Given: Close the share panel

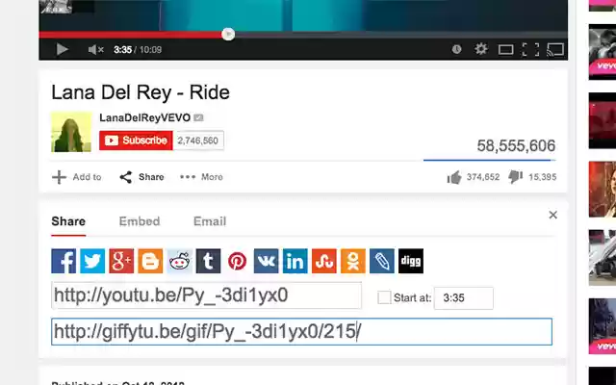Looking at the screenshot, I should pyautogui.click(x=552, y=215).
